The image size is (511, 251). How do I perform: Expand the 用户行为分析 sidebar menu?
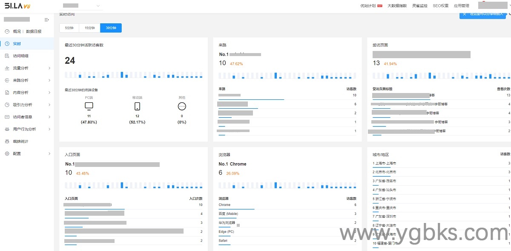pyautogui.click(x=27, y=129)
